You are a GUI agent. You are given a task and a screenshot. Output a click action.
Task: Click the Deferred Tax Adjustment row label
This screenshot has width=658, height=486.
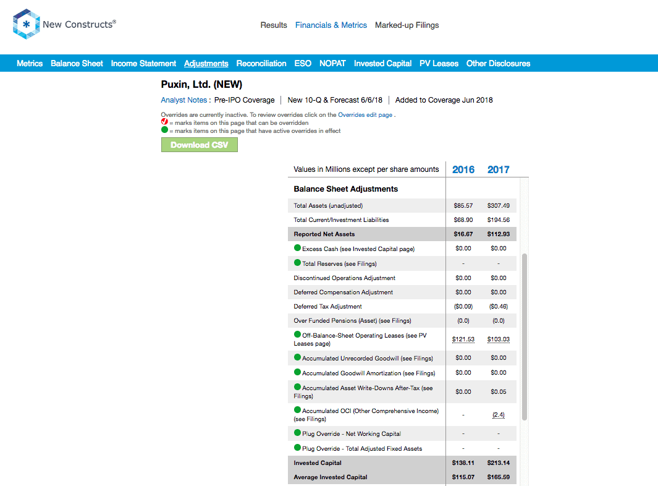[x=327, y=307]
